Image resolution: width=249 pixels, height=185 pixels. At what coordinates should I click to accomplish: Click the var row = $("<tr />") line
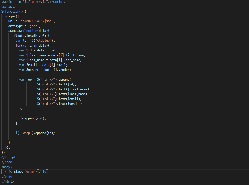pyautogui.click(x=45, y=80)
